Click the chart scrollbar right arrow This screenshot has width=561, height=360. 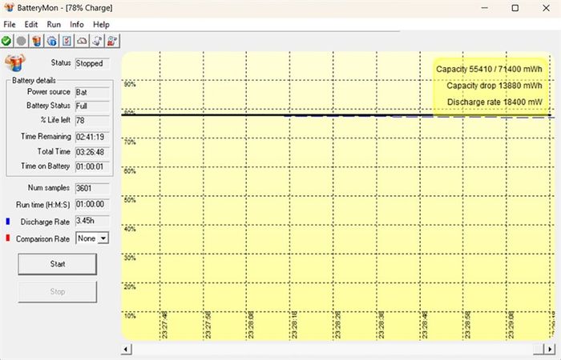click(553, 349)
